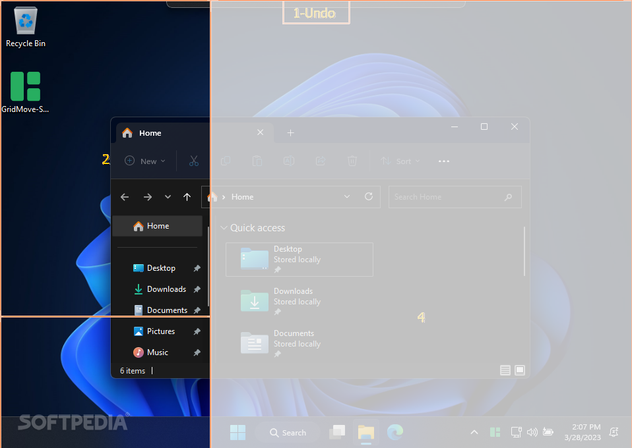
Task: Select the Desktop folder in Quick access
Action: (x=300, y=259)
